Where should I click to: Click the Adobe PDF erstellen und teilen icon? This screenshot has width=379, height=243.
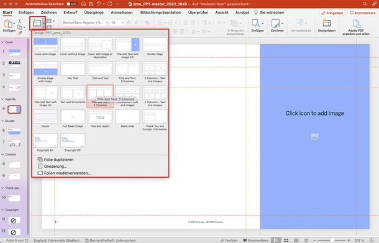pyautogui.click(x=356, y=24)
